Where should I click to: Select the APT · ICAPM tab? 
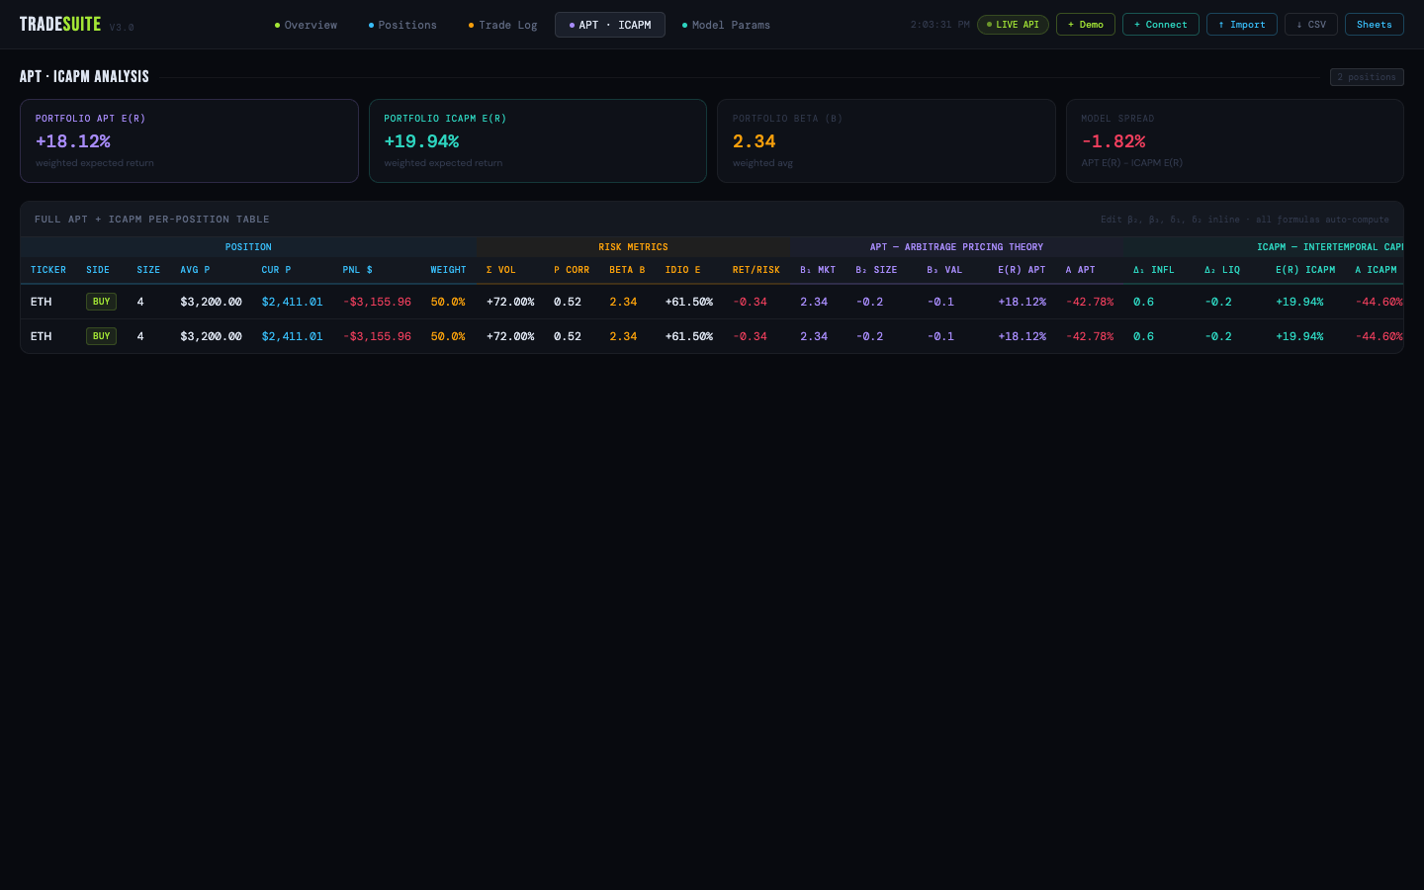tap(610, 25)
